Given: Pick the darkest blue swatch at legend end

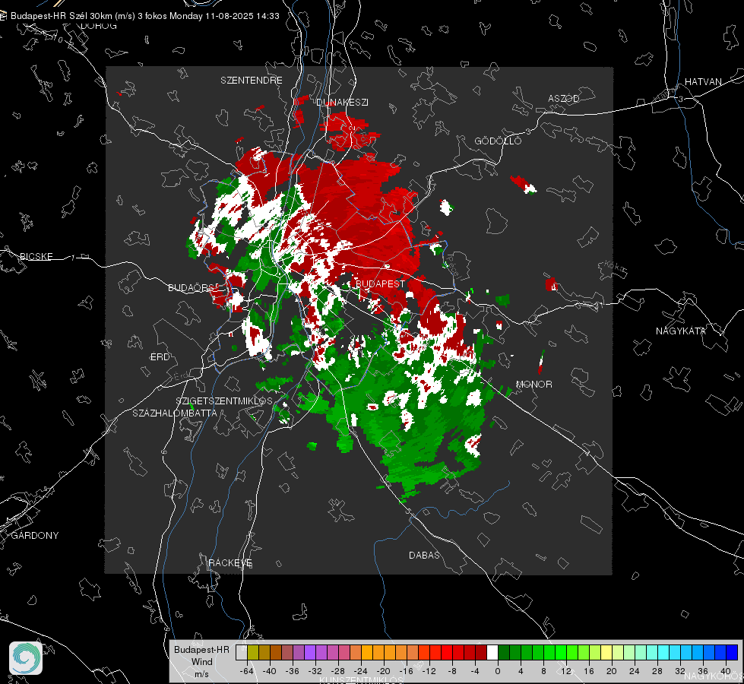Looking at the screenshot, I should (x=732, y=652).
